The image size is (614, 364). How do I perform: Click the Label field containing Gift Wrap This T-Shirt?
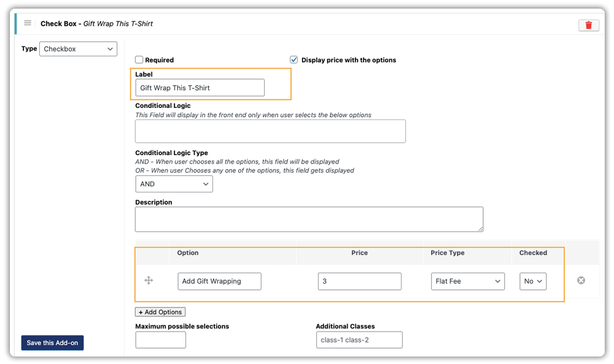(200, 87)
